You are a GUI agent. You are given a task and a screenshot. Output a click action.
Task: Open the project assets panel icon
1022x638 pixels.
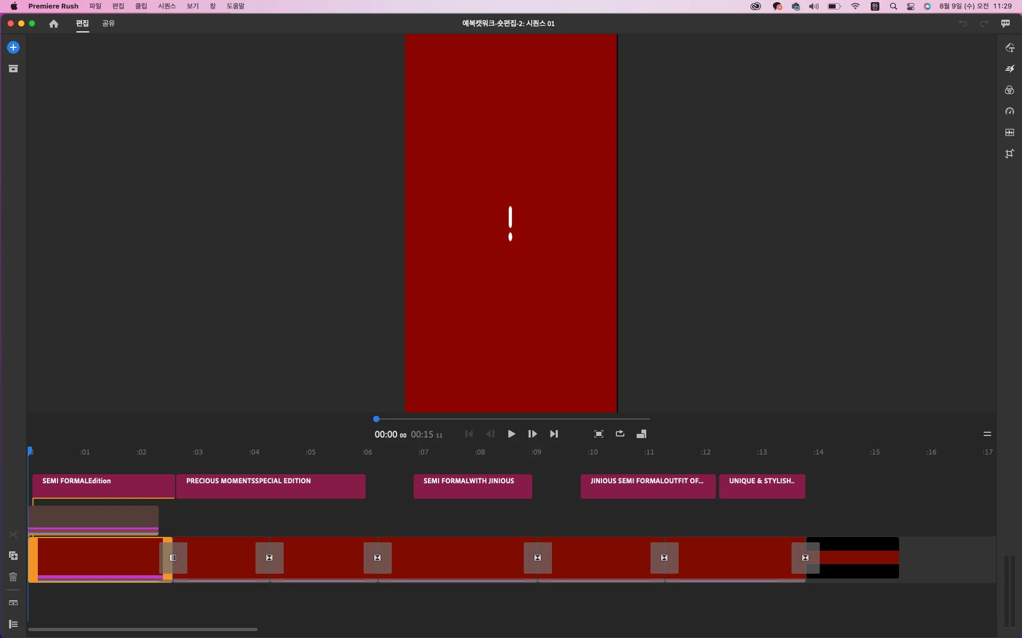13,69
